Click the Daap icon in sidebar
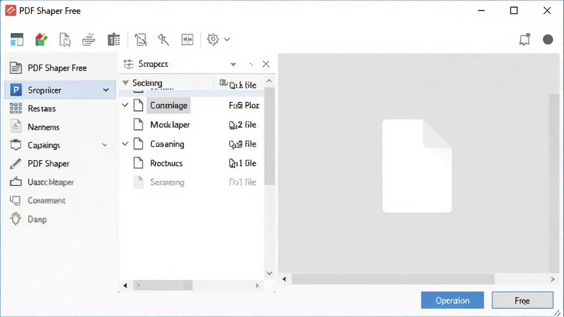 pos(16,218)
